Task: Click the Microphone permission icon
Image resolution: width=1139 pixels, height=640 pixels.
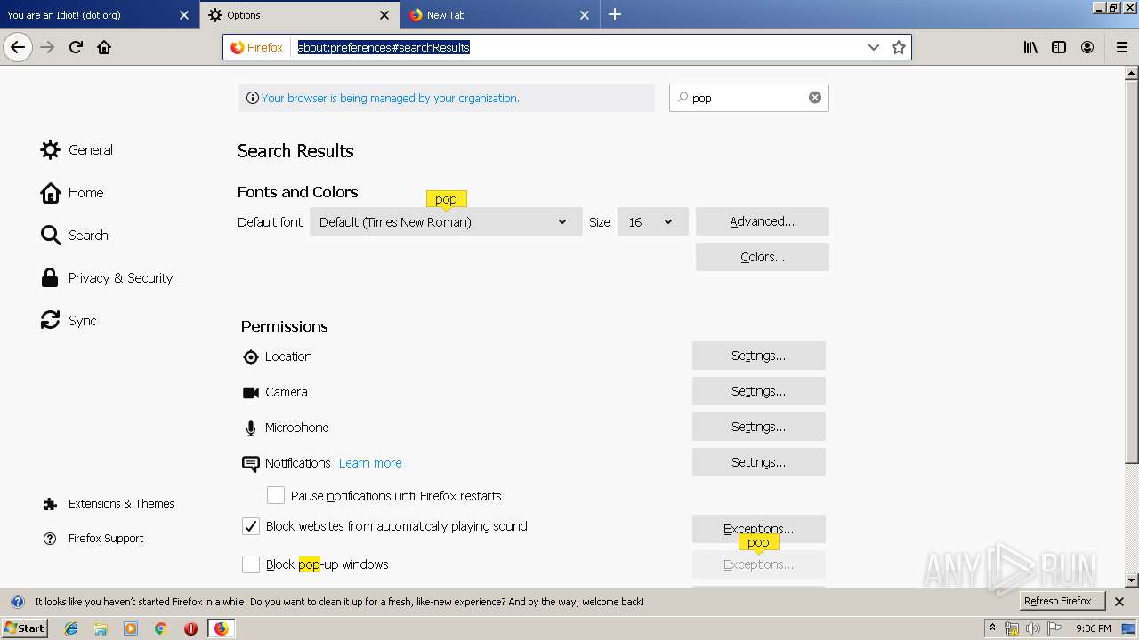Action: point(250,428)
